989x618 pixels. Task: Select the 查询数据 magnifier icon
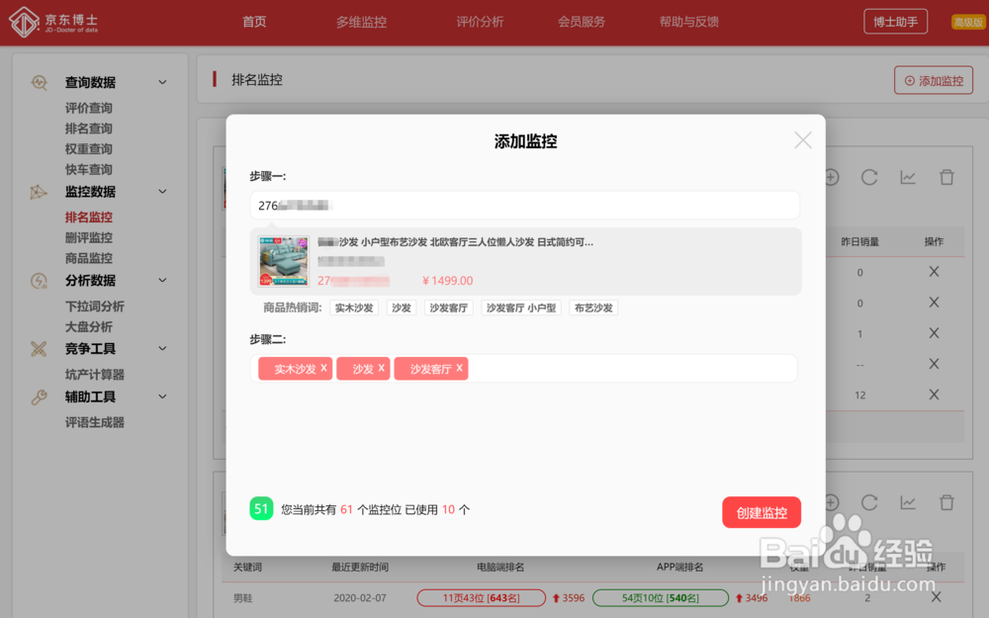tap(40, 82)
